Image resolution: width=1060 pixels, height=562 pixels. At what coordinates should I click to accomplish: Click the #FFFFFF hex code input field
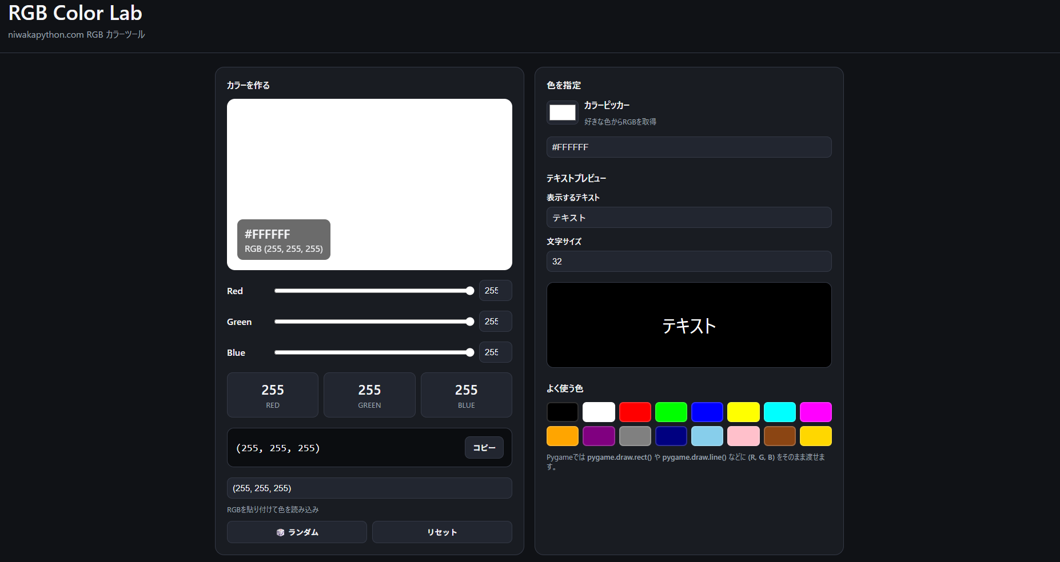pos(689,147)
